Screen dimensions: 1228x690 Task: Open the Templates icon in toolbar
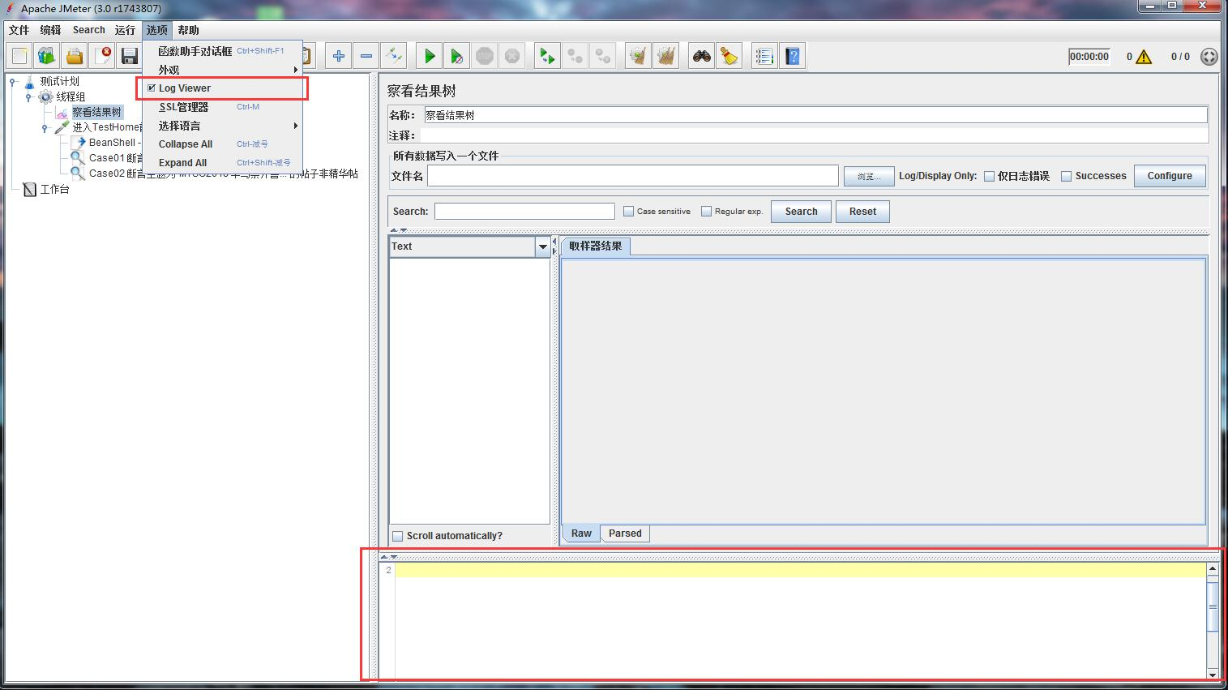point(46,56)
